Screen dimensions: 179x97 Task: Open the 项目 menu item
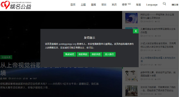[x=104, y=5]
